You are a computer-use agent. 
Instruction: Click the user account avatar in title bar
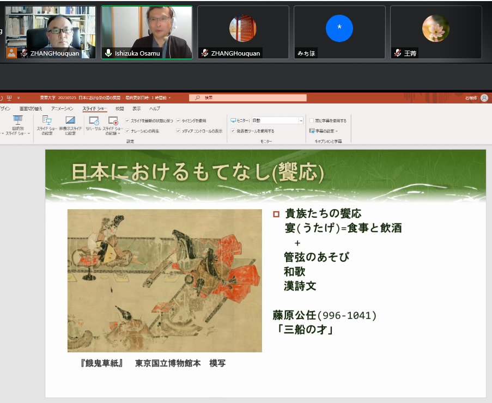tap(484, 98)
